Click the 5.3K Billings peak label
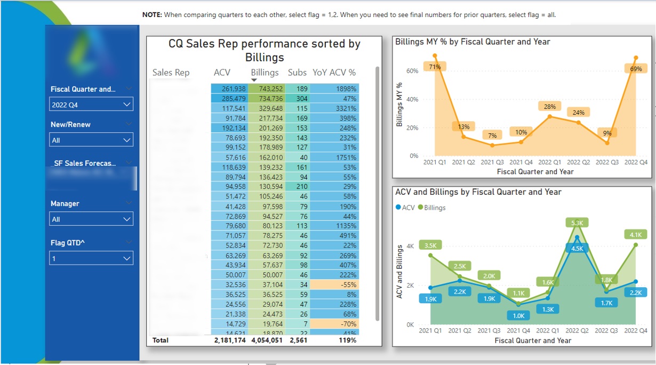 click(x=577, y=223)
